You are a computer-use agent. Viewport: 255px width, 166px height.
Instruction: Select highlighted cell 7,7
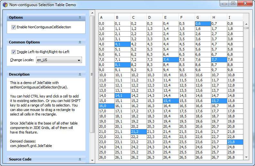219,60
